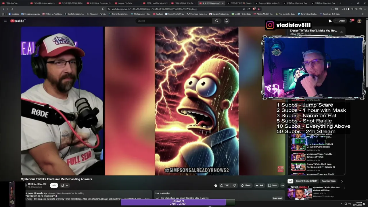The width and height of the screenshot is (368, 207).
Task: Reload the page with the refresh icon
Action: (12, 9)
